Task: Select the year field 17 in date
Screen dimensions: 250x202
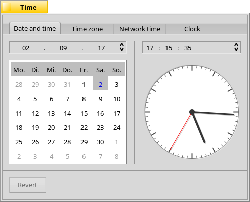Action: (101, 48)
